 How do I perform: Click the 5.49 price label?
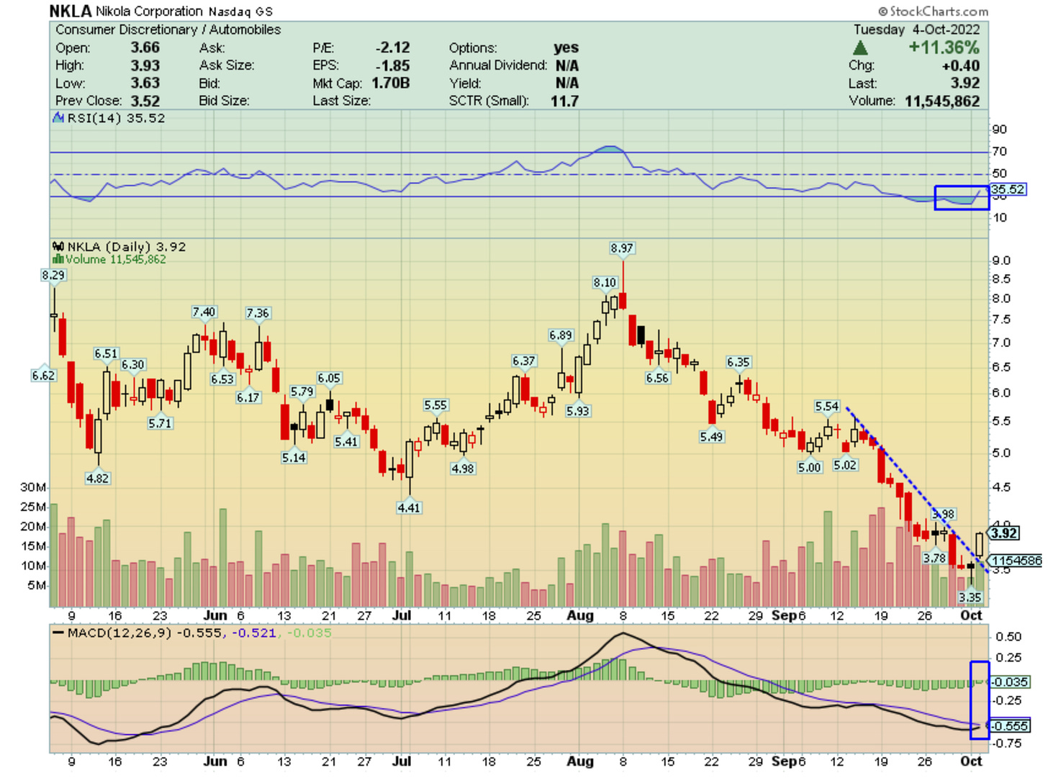[x=711, y=436]
